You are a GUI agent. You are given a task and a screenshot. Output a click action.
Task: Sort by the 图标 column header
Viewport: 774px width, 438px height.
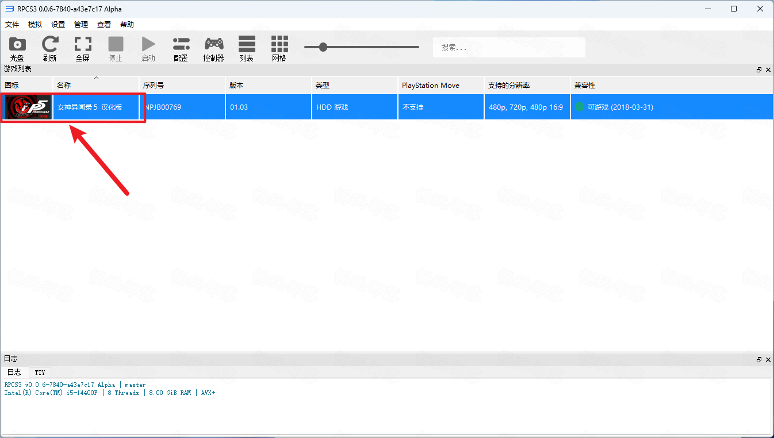tap(26, 85)
